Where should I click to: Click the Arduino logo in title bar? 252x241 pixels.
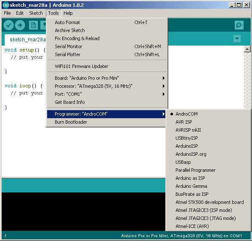click(x=5, y=5)
